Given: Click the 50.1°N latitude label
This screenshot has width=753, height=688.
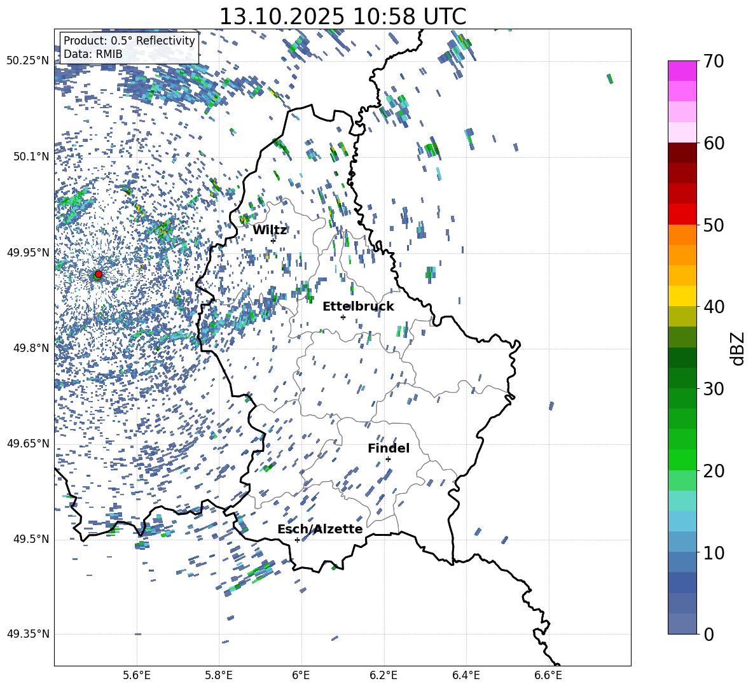Looking at the screenshot, I should [x=31, y=157].
